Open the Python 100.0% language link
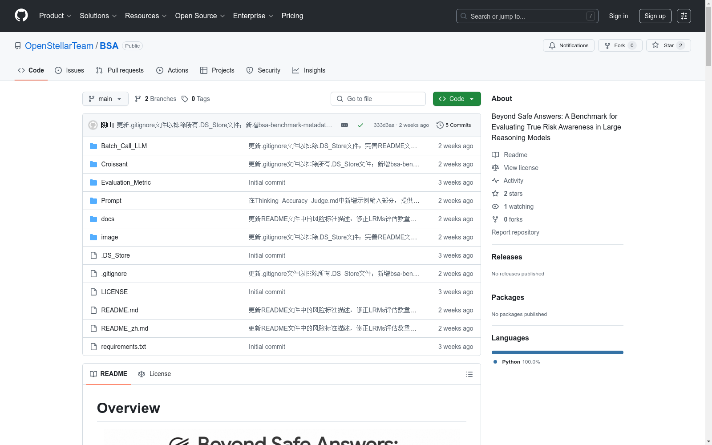The height and width of the screenshot is (445, 712). tap(517, 362)
